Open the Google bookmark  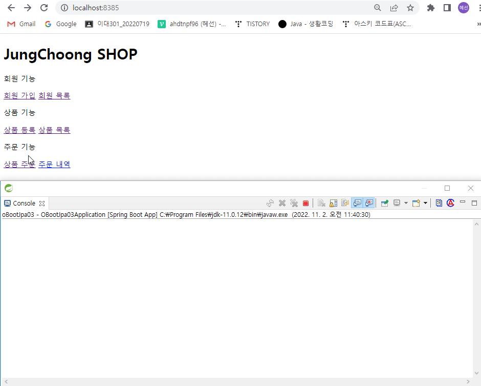[61, 24]
